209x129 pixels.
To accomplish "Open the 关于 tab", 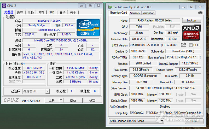I will click(73, 13).
